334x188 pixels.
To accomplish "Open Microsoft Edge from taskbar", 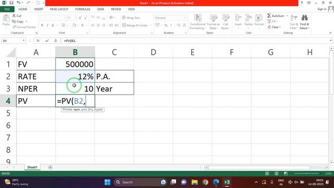I will (216, 182).
